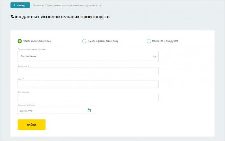
Task: Click the НАЙТИ search button
Action: tap(32, 125)
